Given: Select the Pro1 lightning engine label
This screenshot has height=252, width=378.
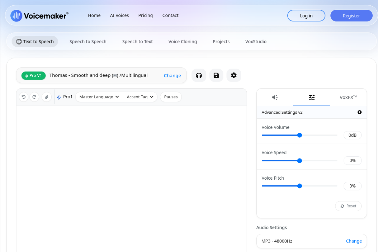Looking at the screenshot, I should (65, 97).
